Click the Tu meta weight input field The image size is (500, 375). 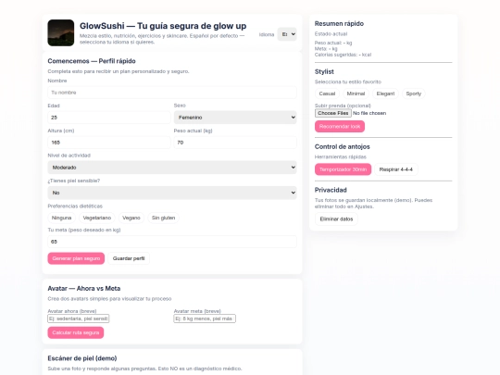tap(172, 242)
